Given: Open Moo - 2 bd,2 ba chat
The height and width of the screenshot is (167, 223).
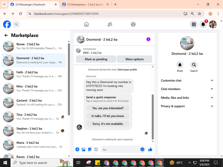Looking at the screenshot, I should 33,88.
